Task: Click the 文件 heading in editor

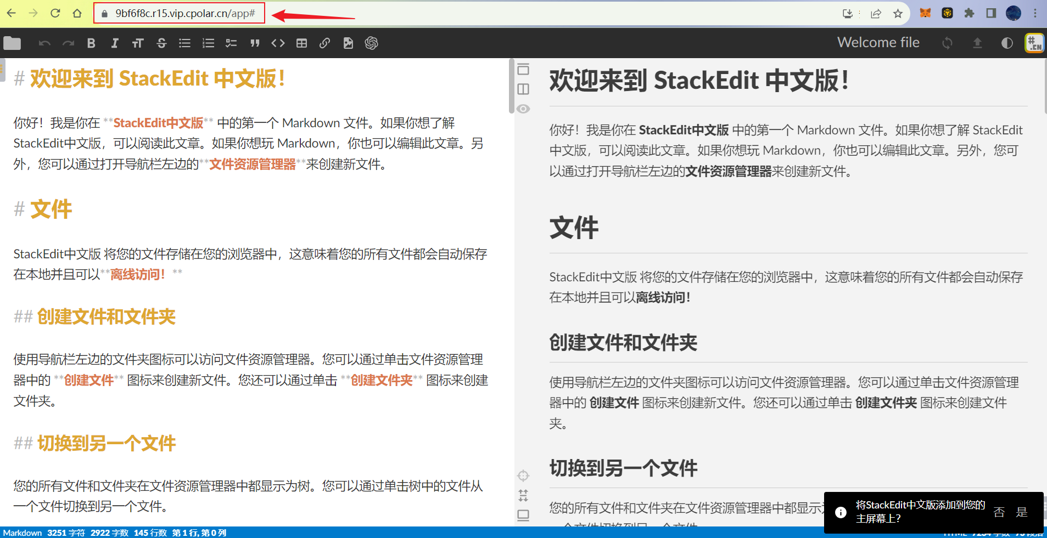Action: 51,209
